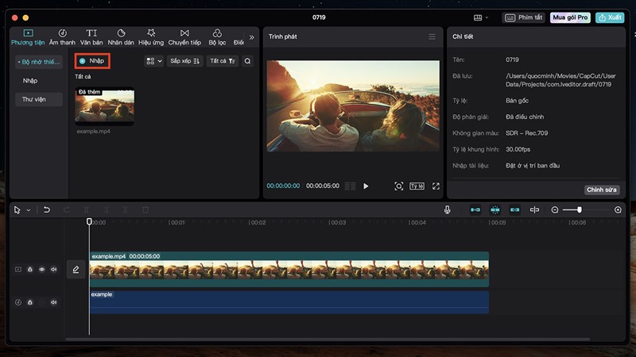
Task: Open the Phương tiện media tab
Action: (28, 36)
